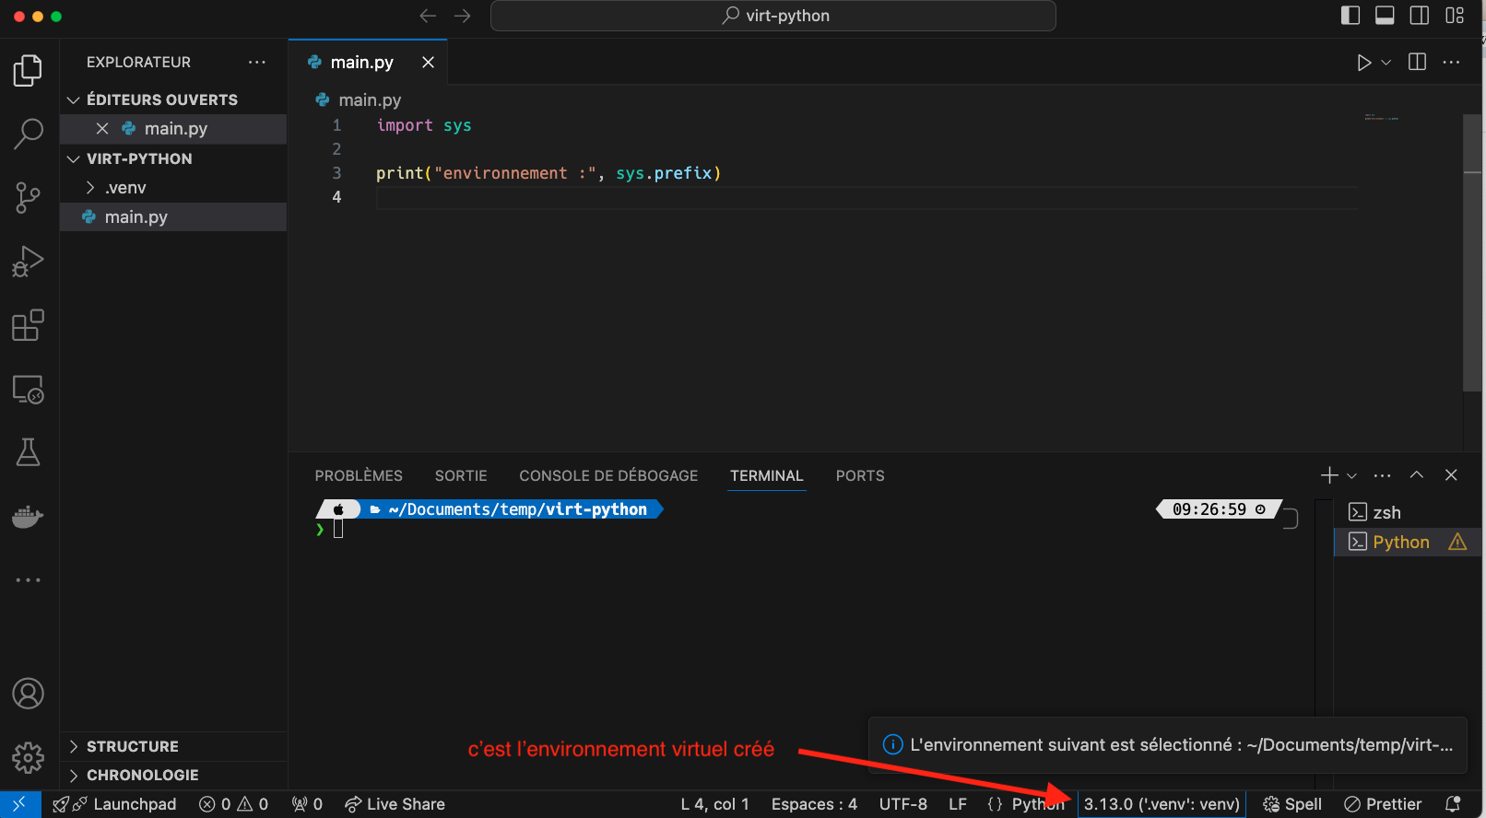Open the new terminal profile dropdown arrow

tap(1352, 476)
